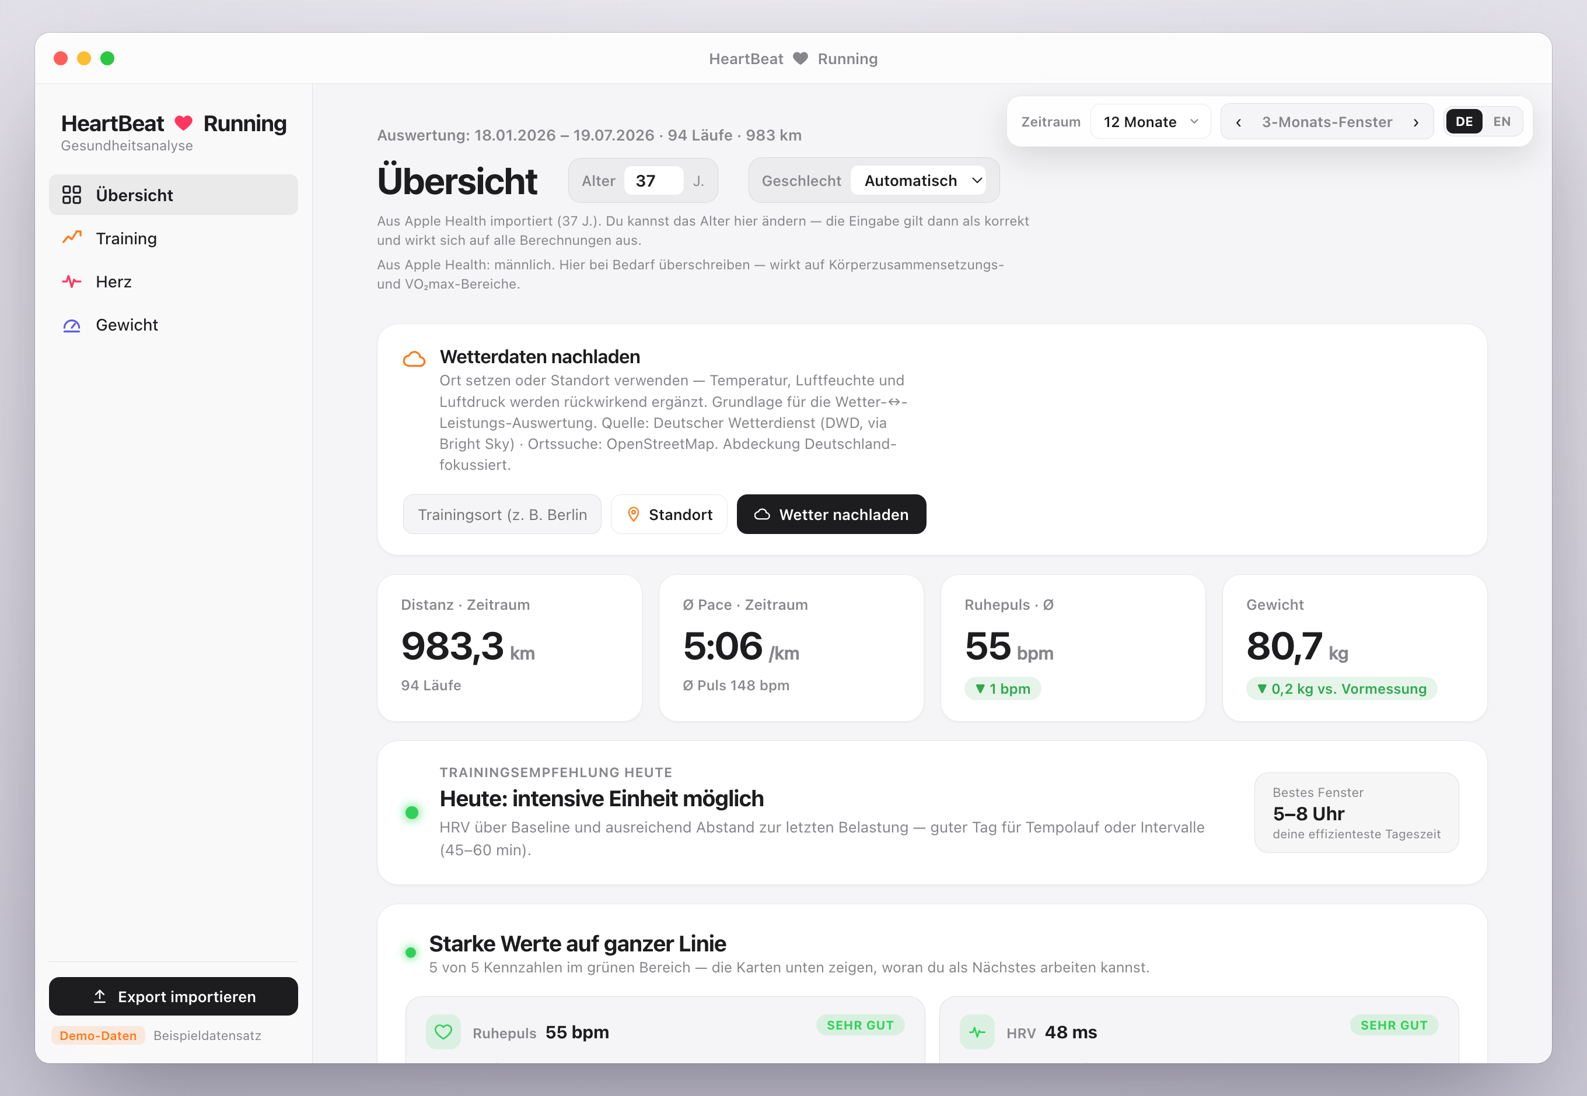
Task: Click the upload arrow icon on Export importieren
Action: (x=100, y=996)
